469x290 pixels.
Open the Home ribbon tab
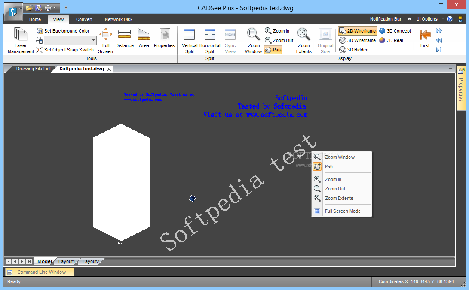35,19
